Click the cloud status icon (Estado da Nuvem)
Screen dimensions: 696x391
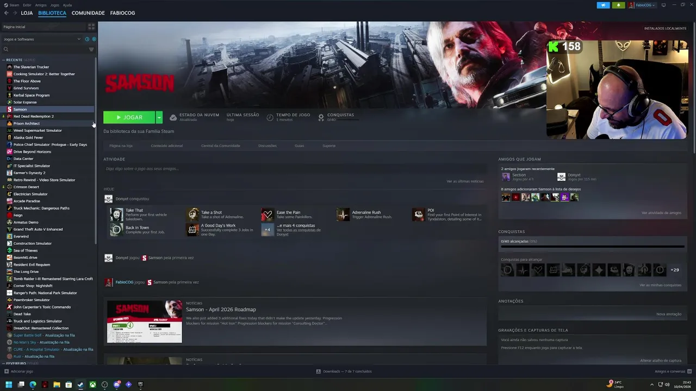173,117
